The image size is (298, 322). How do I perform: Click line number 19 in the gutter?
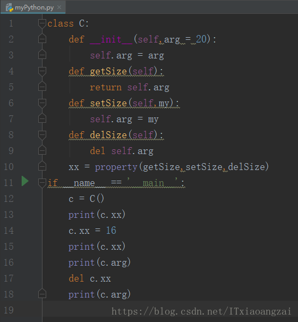pyautogui.click(x=8, y=310)
